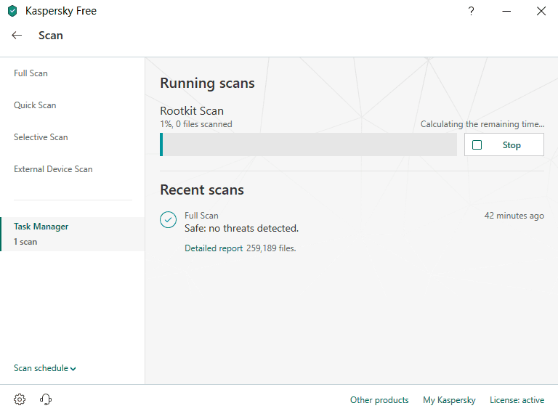
Task: Click 'Calculating the remaining time...' text
Action: [482, 124]
